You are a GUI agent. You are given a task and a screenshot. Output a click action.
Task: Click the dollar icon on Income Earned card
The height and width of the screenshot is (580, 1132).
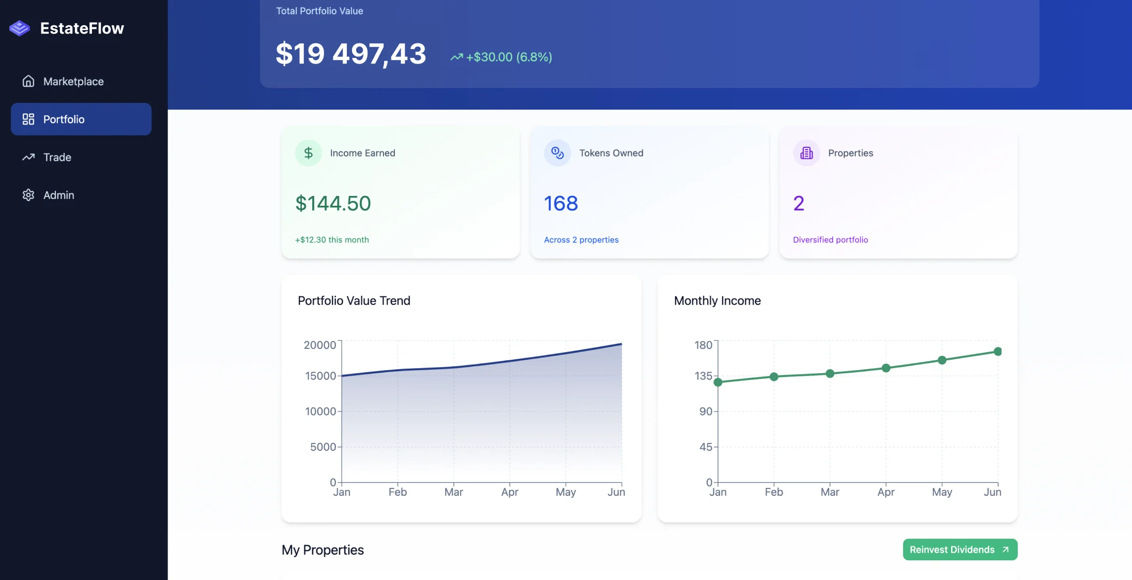(x=308, y=152)
